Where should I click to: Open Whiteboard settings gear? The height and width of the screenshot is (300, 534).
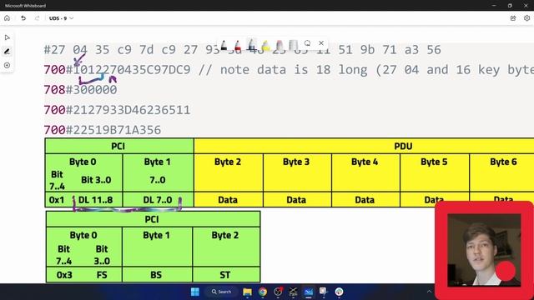click(526, 18)
